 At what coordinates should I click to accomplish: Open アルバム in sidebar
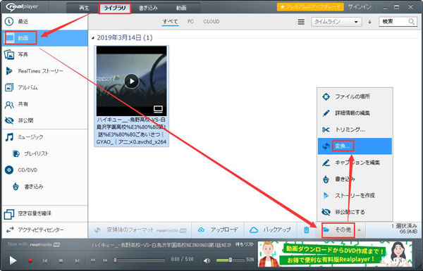(44, 87)
